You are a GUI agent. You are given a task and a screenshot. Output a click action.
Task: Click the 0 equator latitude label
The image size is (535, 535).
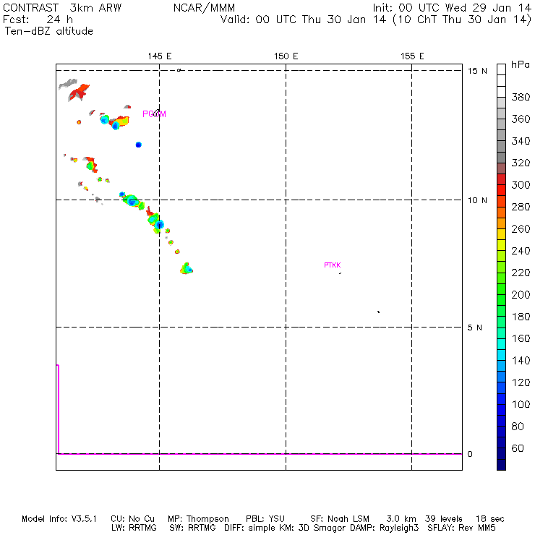[x=470, y=454]
